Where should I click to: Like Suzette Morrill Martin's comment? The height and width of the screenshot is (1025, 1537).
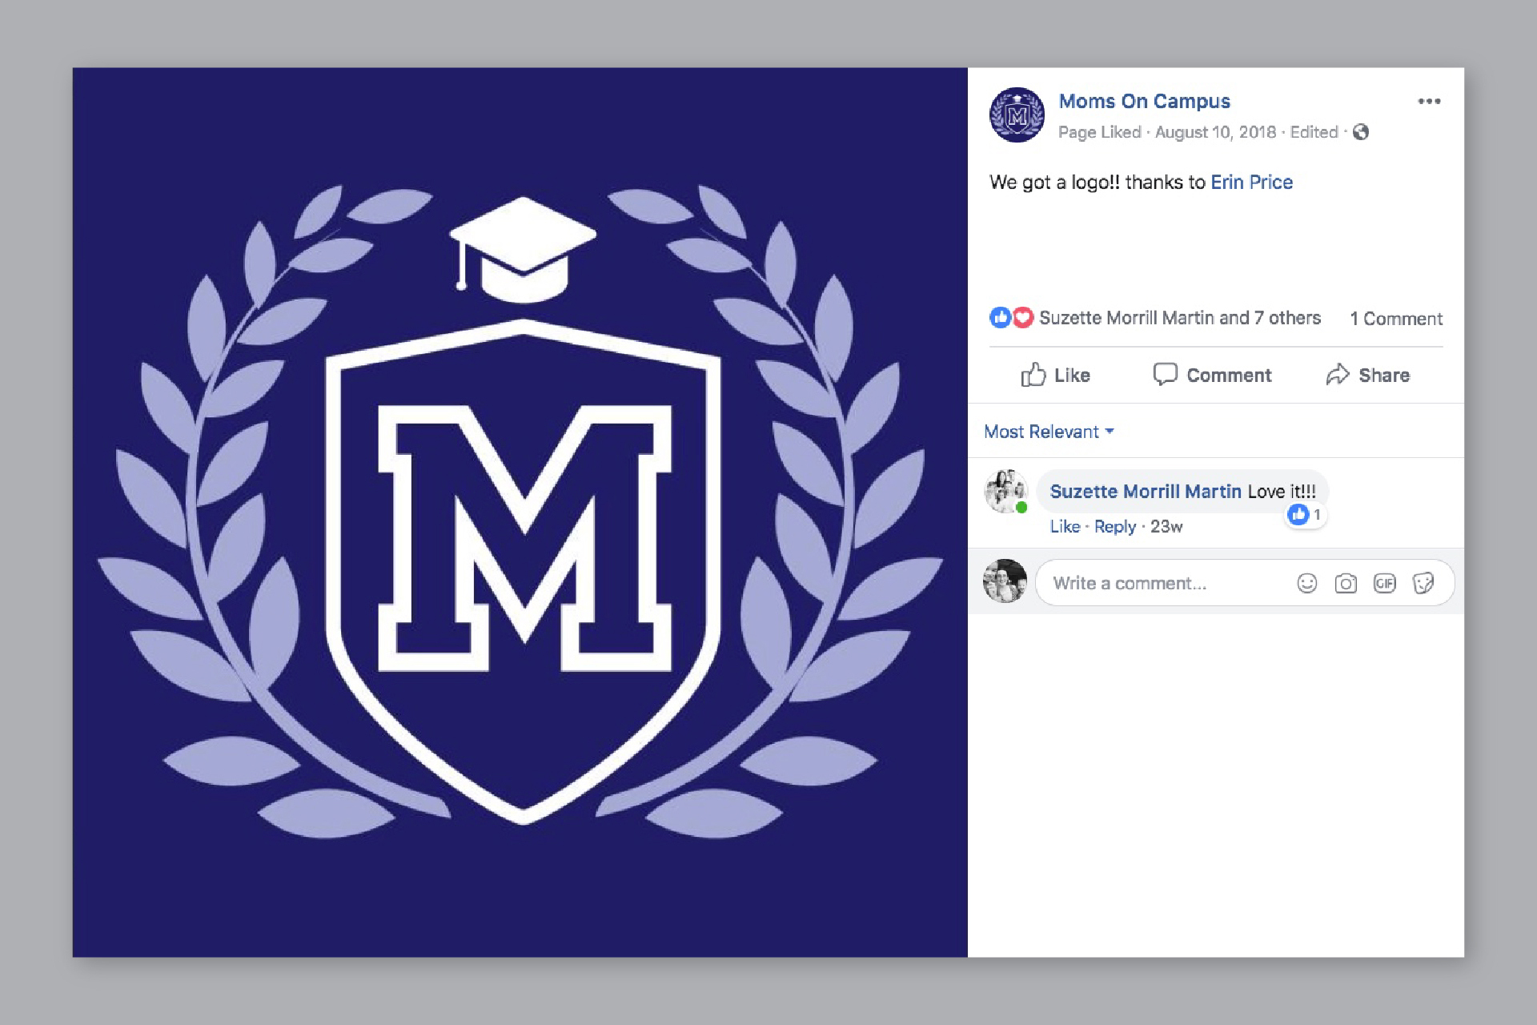[x=1065, y=527]
